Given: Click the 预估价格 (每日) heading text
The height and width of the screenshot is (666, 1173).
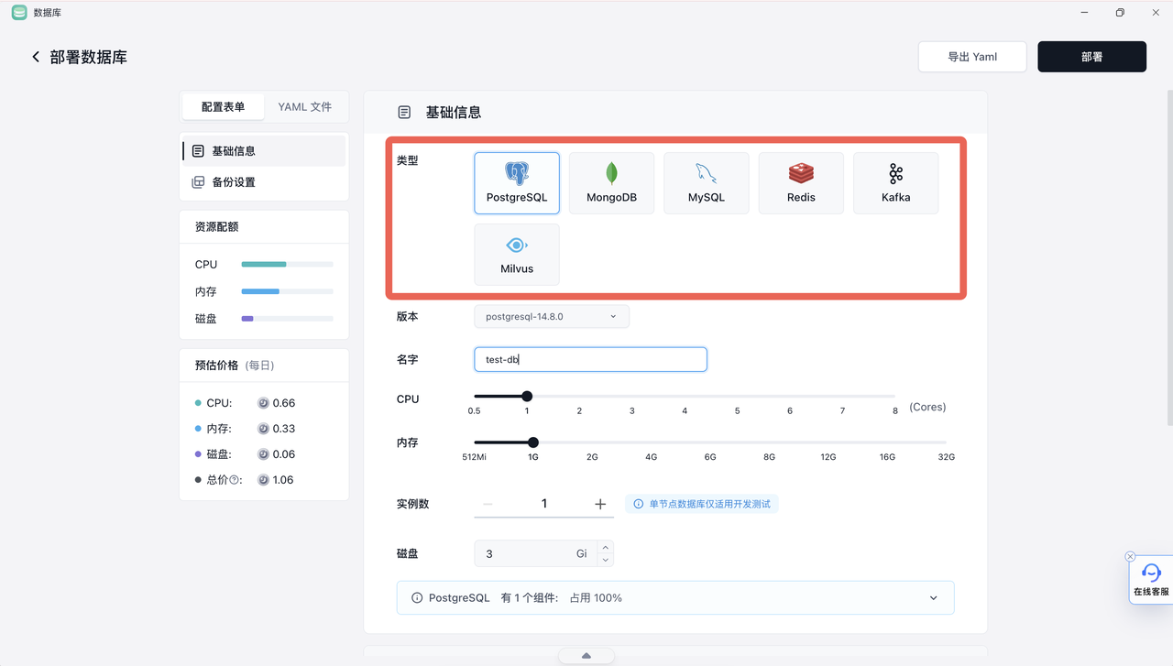Looking at the screenshot, I should pos(235,366).
